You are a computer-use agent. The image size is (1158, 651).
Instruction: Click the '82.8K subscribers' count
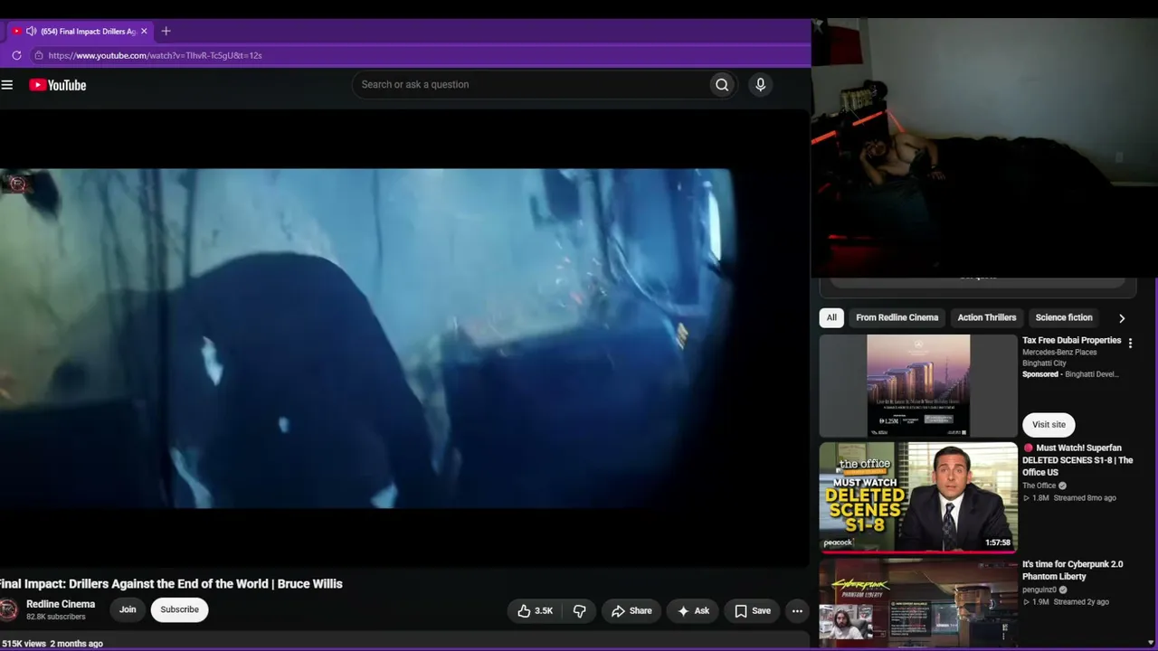[x=56, y=617]
